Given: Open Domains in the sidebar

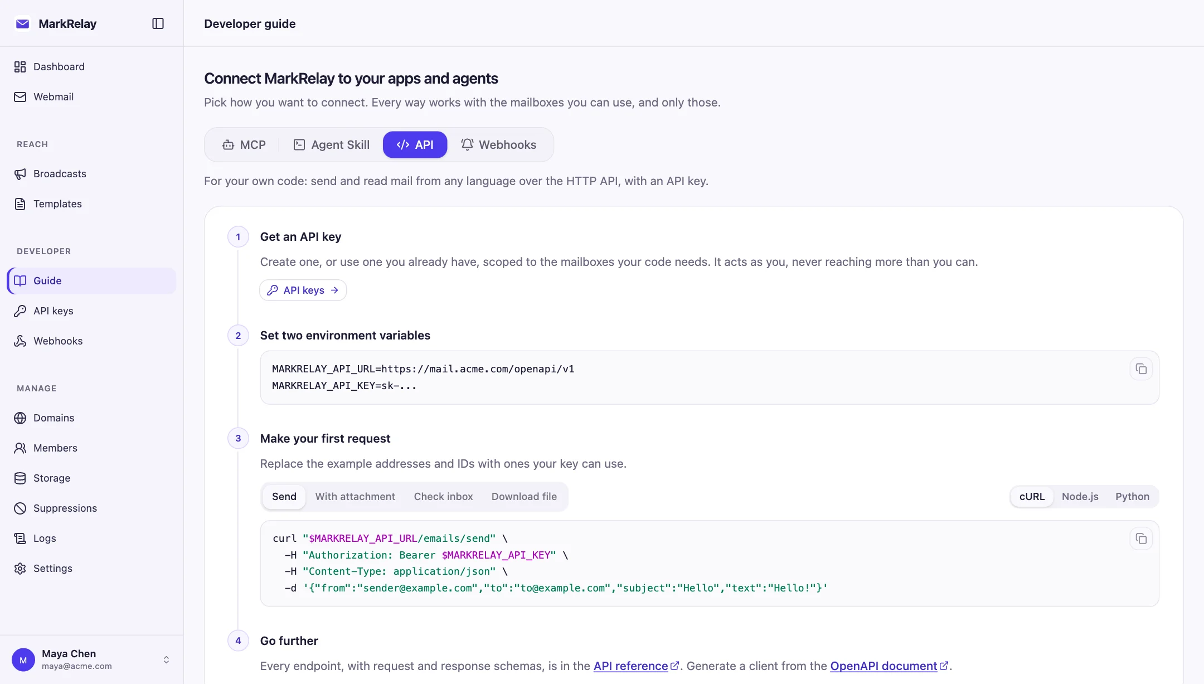Looking at the screenshot, I should [91, 418].
